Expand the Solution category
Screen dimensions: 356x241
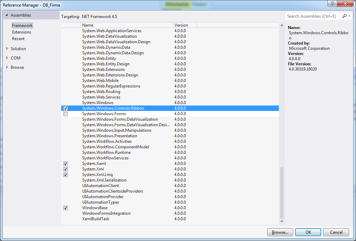tap(7, 49)
